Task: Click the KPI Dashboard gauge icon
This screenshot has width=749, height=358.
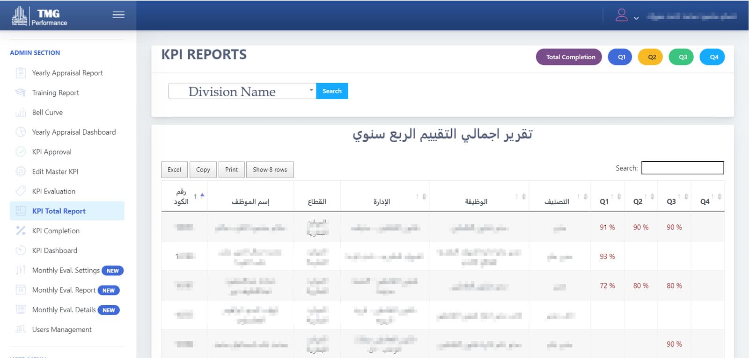Action: coord(21,250)
